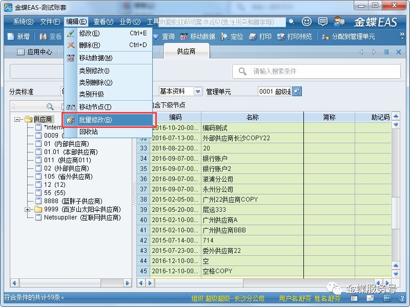410x307 pixels.
Task: Select 类别删除(O) menu entry
Action: tap(109, 82)
